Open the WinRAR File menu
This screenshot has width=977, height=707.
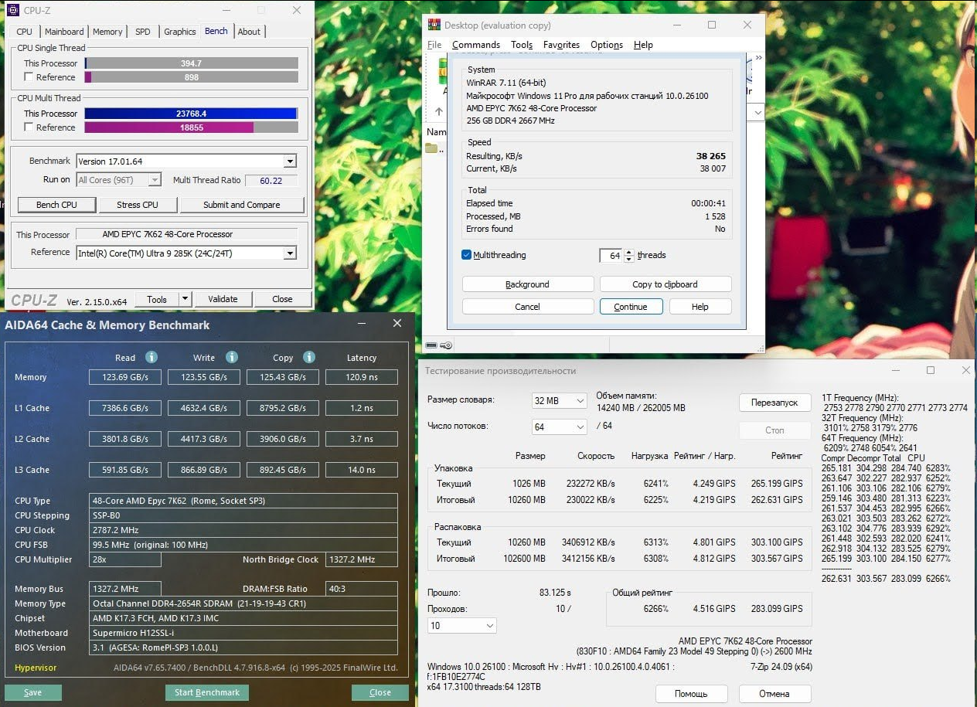pos(434,45)
